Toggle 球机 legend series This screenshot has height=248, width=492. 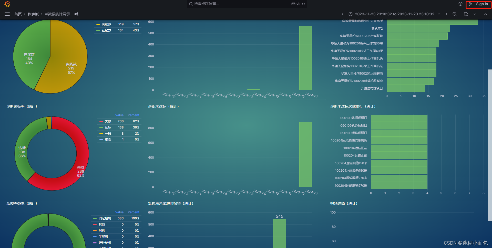pyautogui.click(x=102, y=231)
